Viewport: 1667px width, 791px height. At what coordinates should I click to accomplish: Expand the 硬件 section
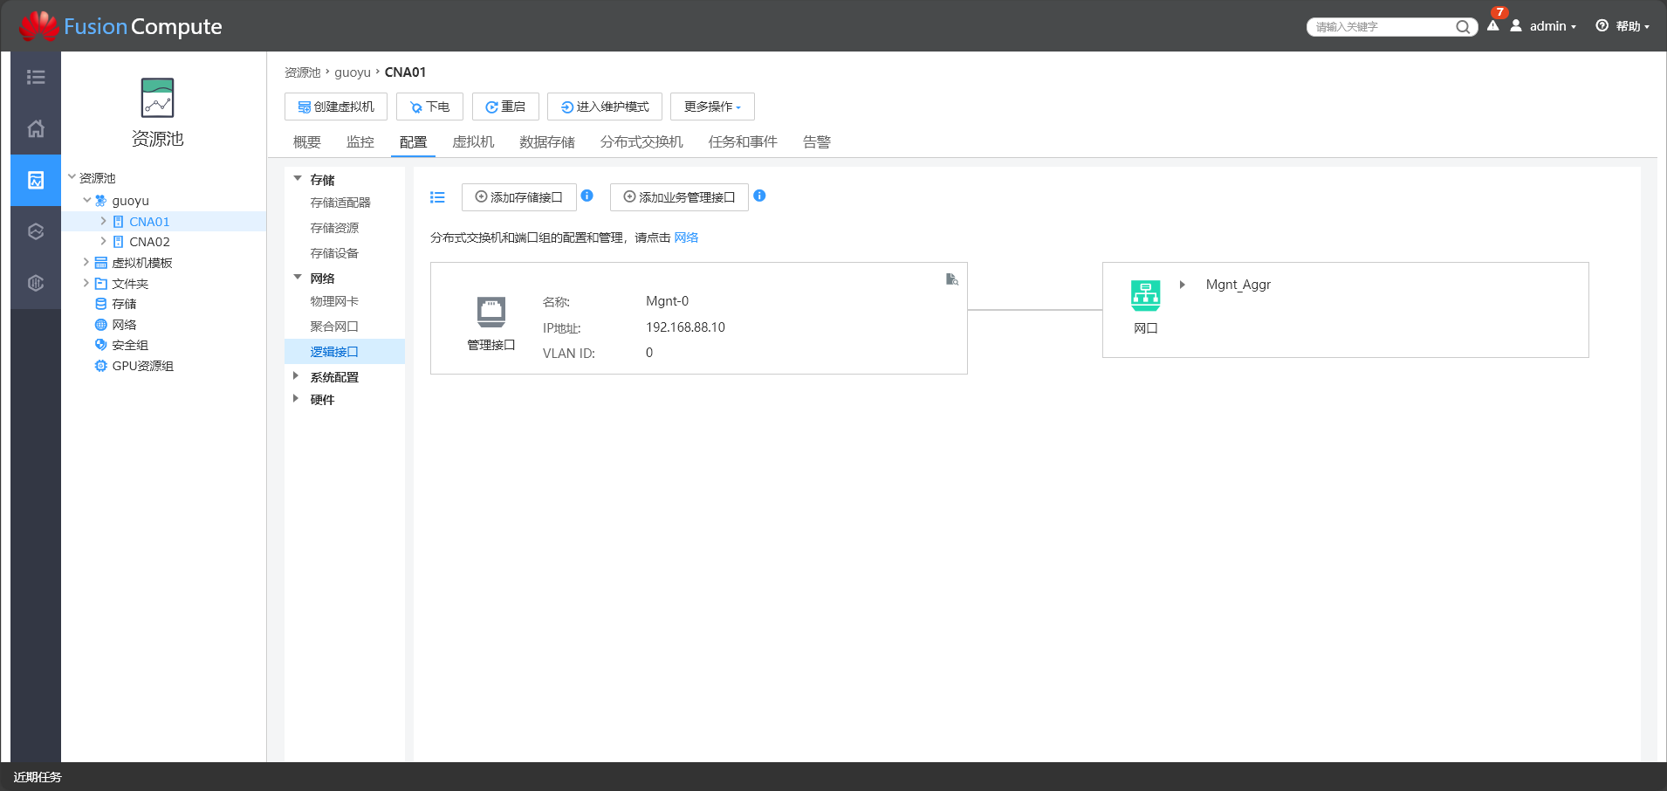coord(296,399)
